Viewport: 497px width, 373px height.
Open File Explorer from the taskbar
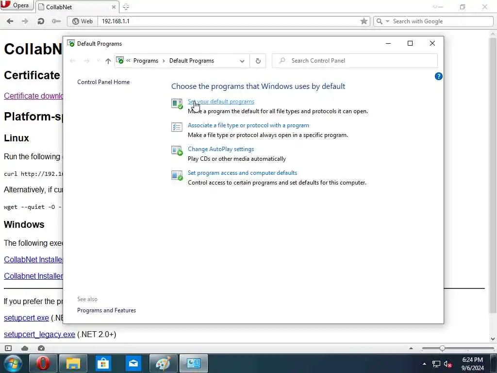point(73,363)
